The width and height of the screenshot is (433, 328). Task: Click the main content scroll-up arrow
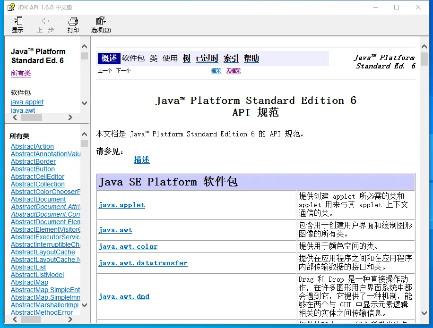(424, 47)
